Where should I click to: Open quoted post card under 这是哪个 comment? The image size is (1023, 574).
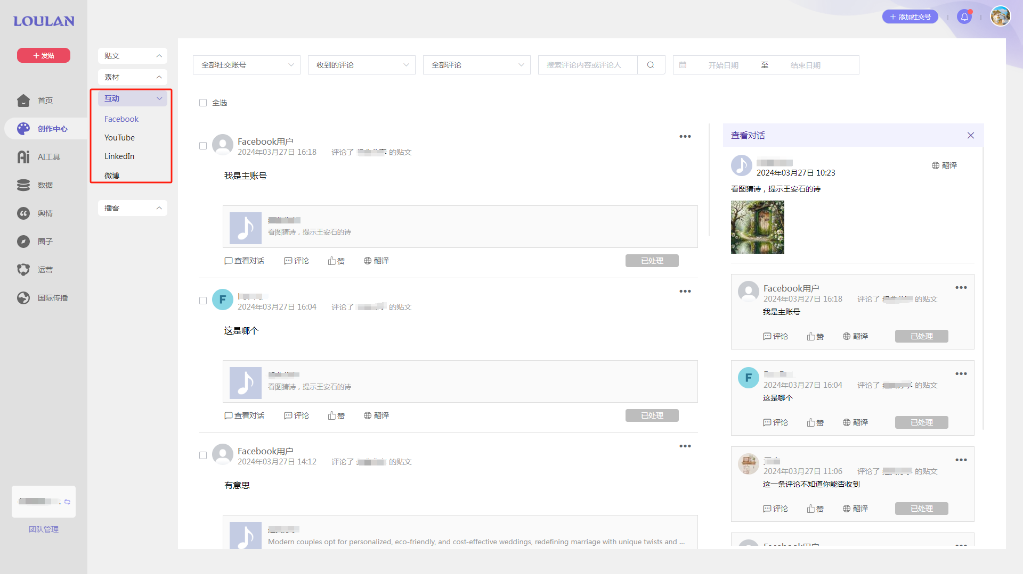point(460,381)
